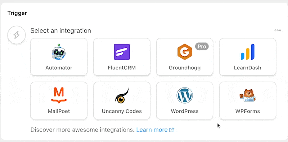Click the Select an integration heading
Screen dimensions: 288x142
(61, 30)
